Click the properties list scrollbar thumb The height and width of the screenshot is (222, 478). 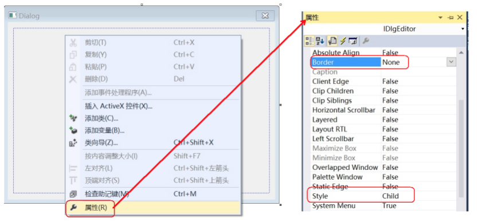pyautogui.click(x=461, y=148)
